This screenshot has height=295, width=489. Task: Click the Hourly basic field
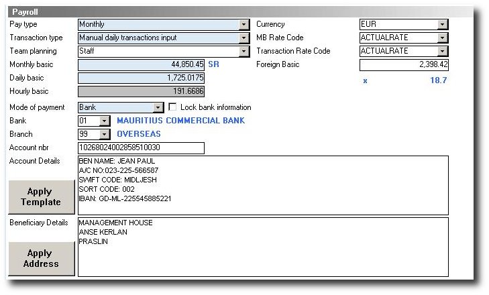(141, 92)
